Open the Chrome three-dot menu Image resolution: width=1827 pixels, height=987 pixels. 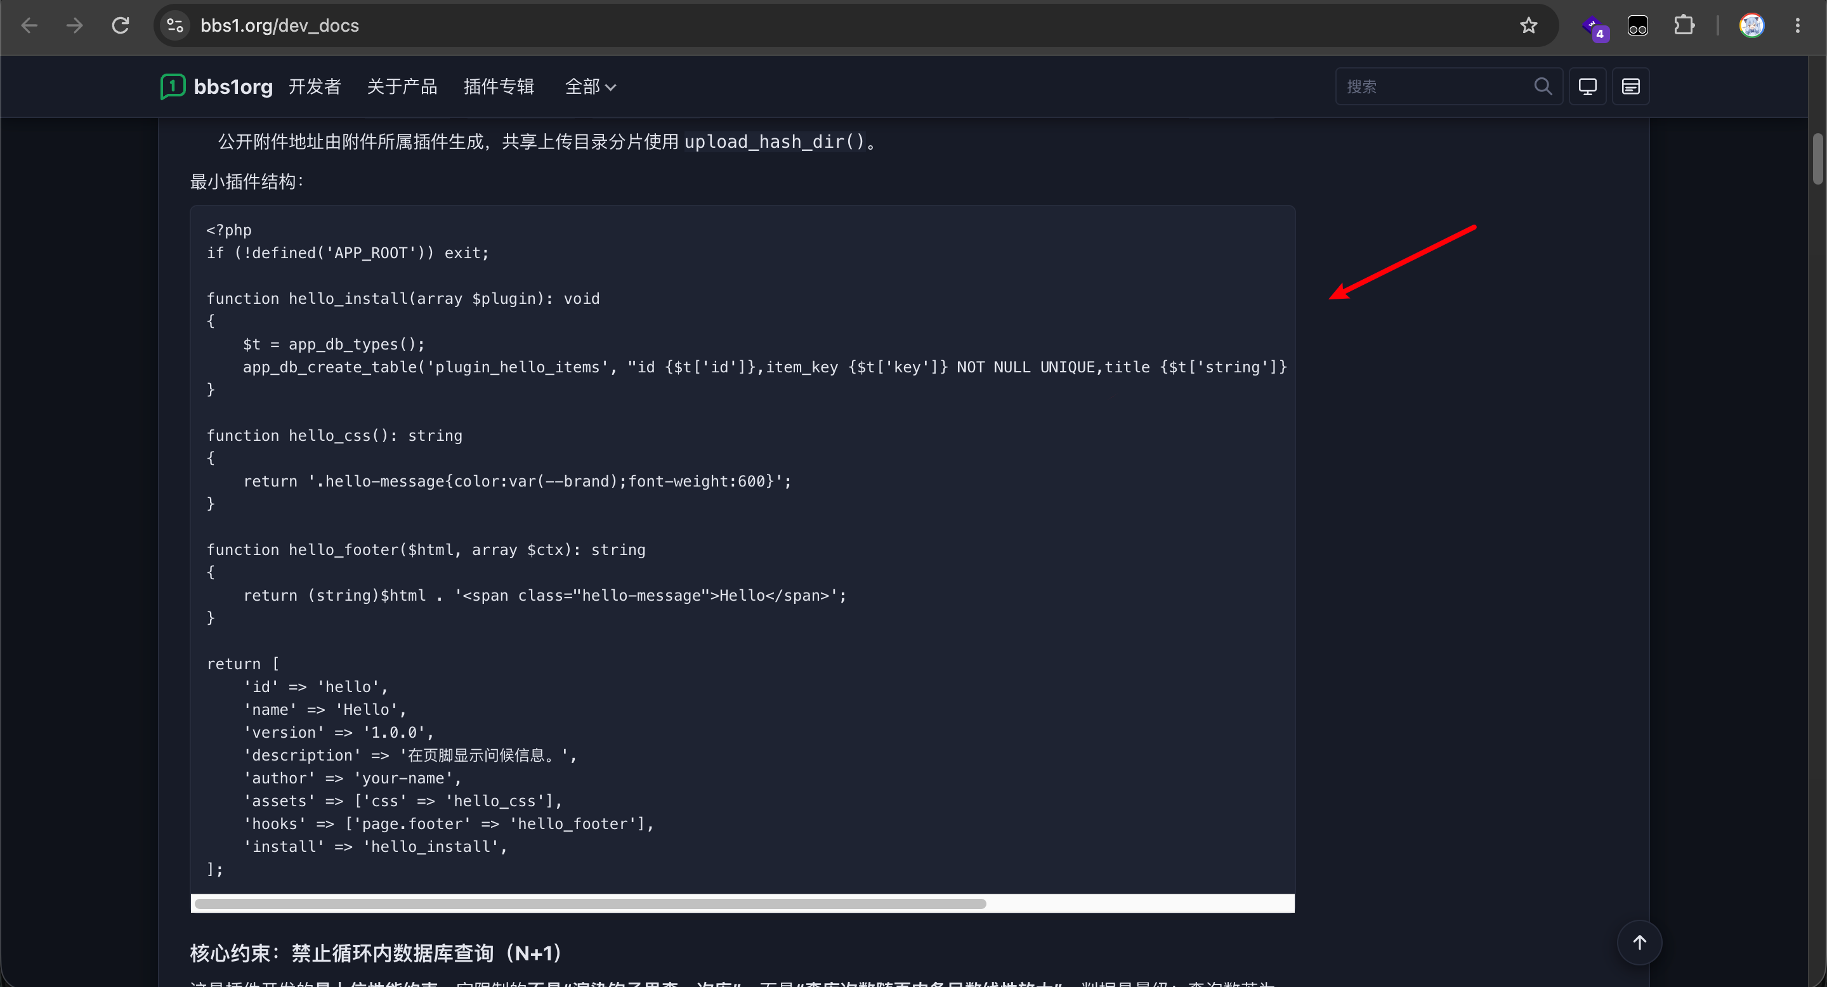tap(1797, 25)
